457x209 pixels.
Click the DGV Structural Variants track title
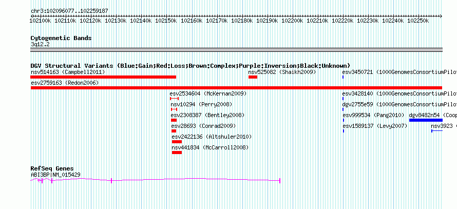pos(191,66)
